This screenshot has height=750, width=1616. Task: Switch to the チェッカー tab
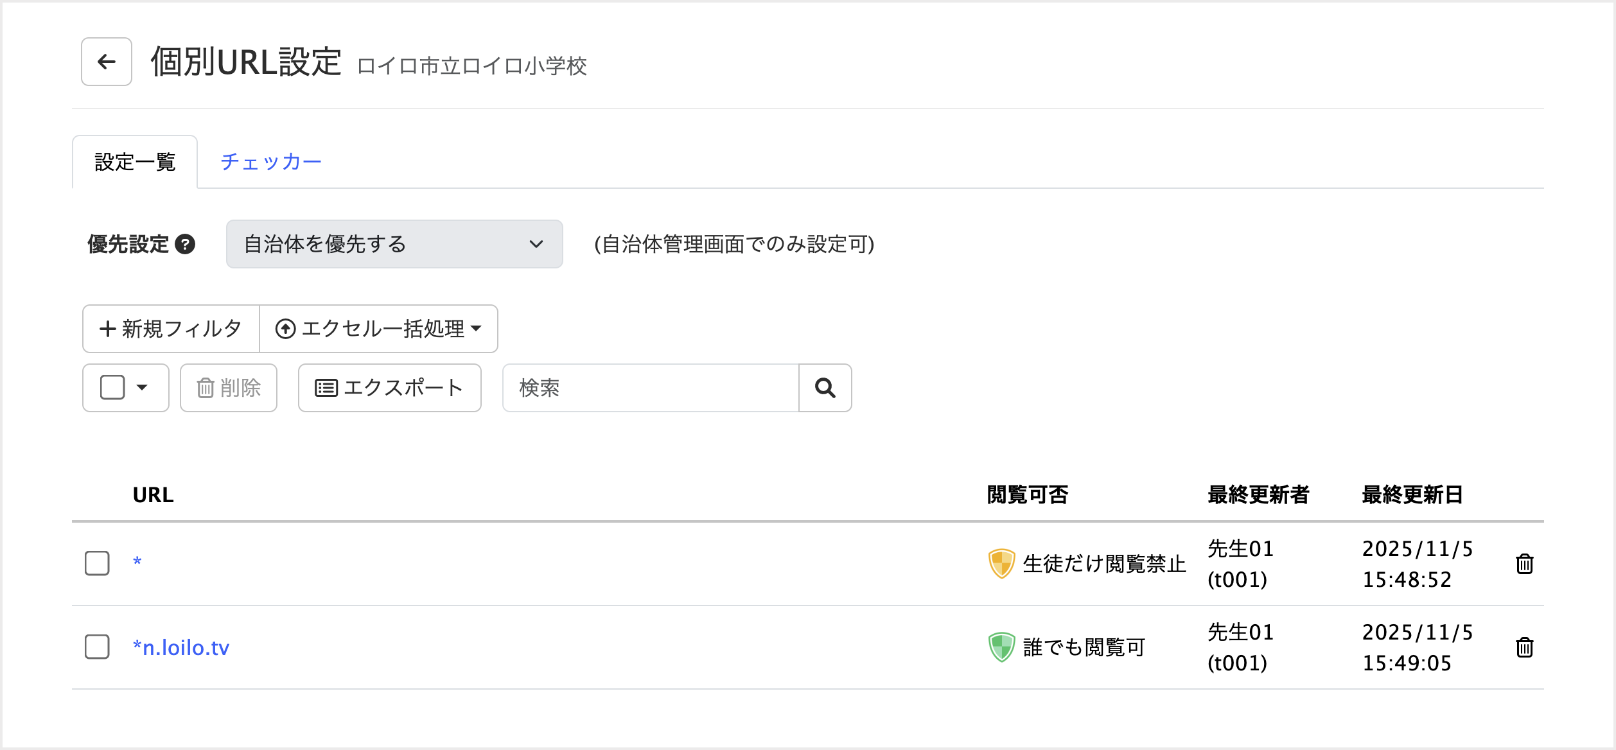tap(270, 162)
